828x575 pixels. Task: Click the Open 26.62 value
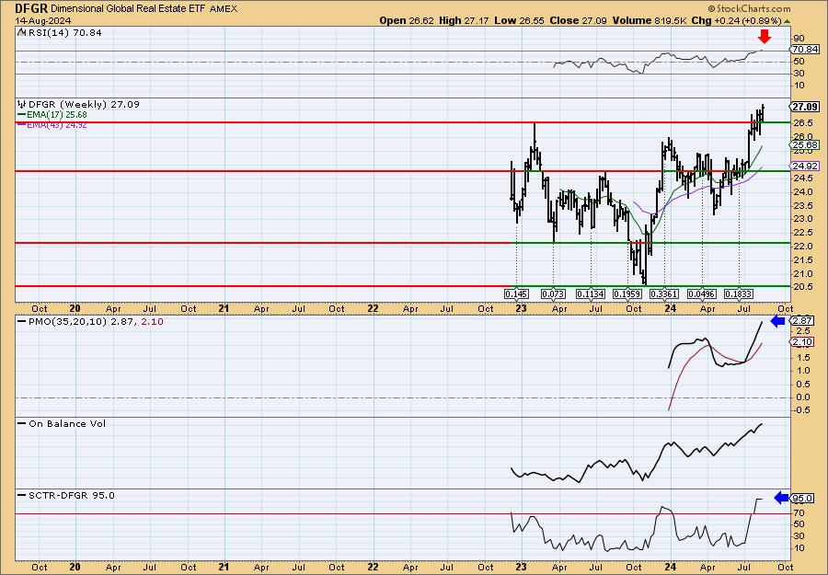(407, 20)
